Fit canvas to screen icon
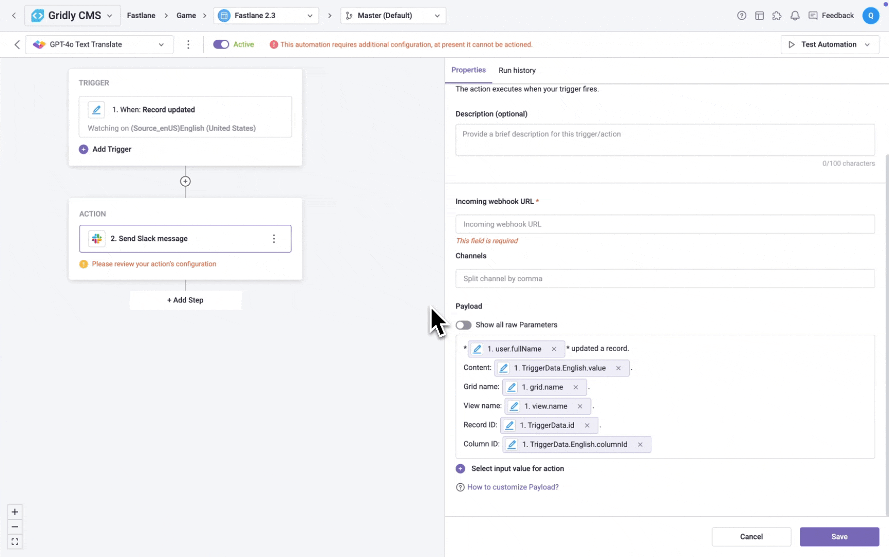The image size is (889, 557). [x=15, y=542]
